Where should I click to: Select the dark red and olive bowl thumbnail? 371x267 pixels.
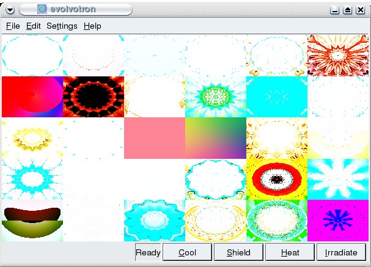pos(32,221)
